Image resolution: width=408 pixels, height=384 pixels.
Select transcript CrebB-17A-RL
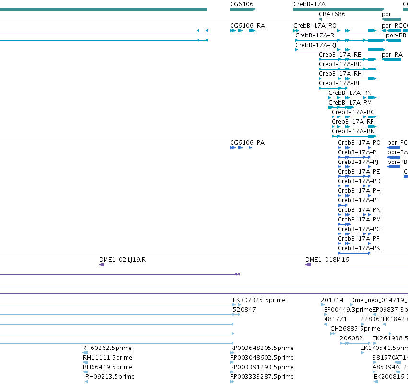coord(340,83)
